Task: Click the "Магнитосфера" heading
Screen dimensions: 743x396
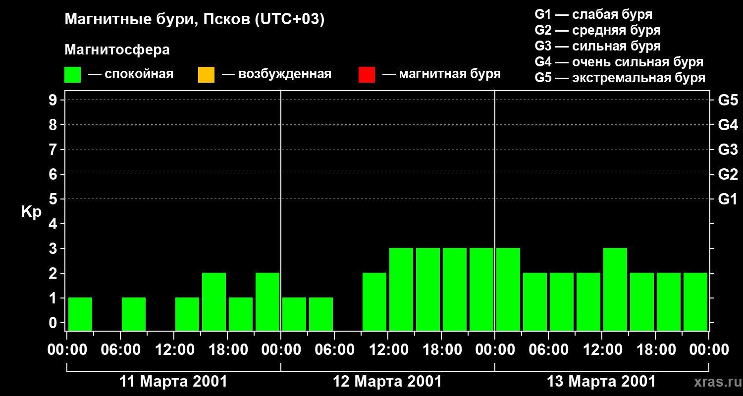Action: pyautogui.click(x=117, y=50)
